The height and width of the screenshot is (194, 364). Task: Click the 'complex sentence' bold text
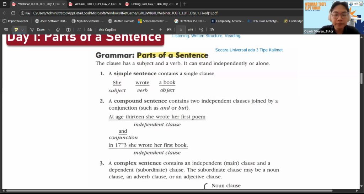(x=138, y=163)
